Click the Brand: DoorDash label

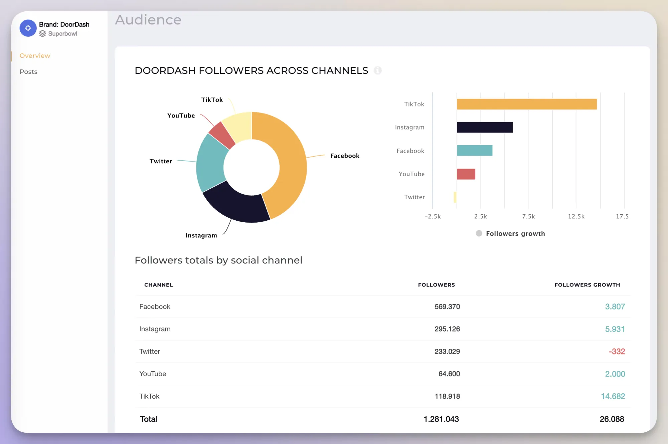click(64, 24)
